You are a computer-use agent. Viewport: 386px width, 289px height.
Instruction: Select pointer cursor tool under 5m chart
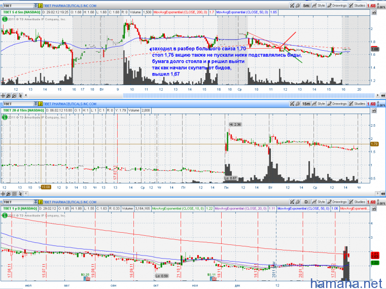point(20,95)
